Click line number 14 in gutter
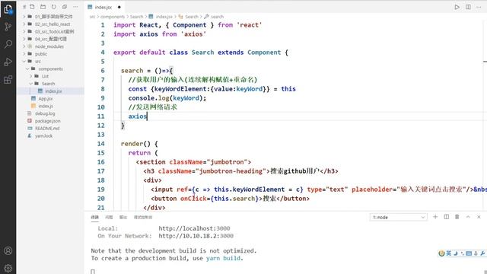This screenshot has width=487, height=274. 101,144
